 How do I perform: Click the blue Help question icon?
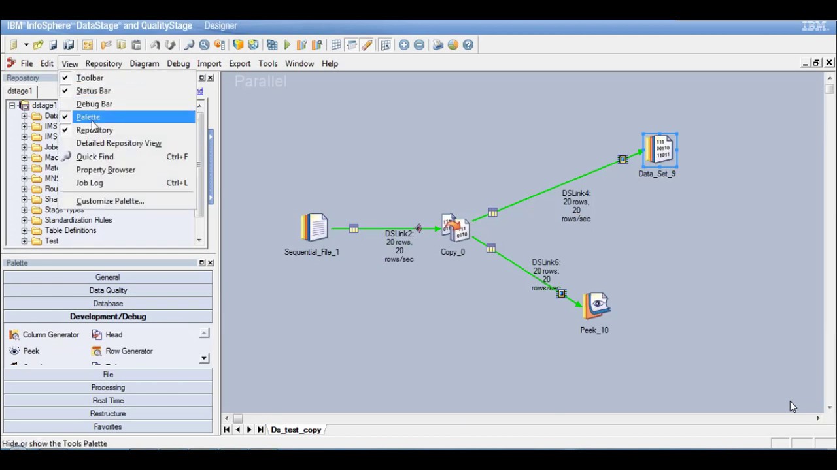[468, 44]
